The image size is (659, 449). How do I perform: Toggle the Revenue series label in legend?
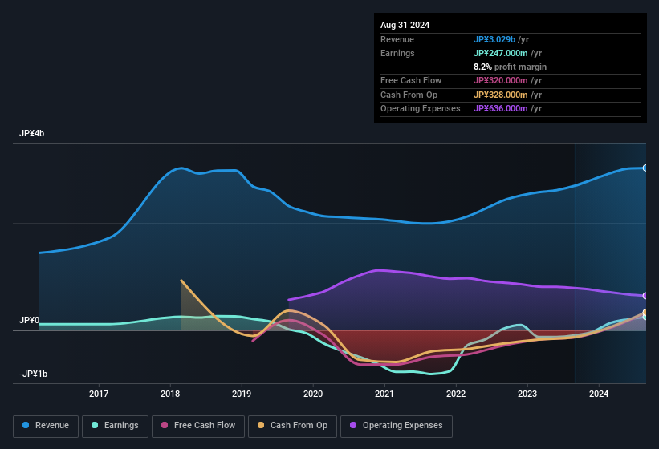pos(52,426)
